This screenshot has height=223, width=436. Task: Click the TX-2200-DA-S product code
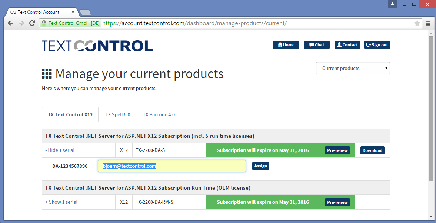150,150
